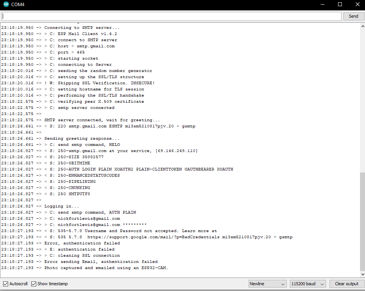Viewport: 365px width, 291px height.
Task: Click 'Error sending Email, authentication failed' line
Action: [101, 262]
